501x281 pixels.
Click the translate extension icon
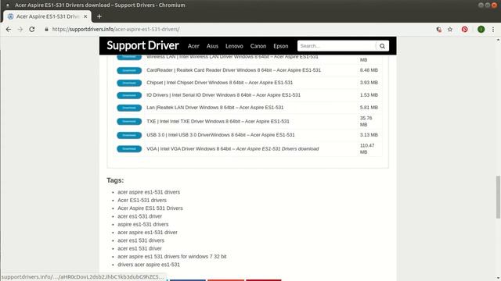(438, 30)
